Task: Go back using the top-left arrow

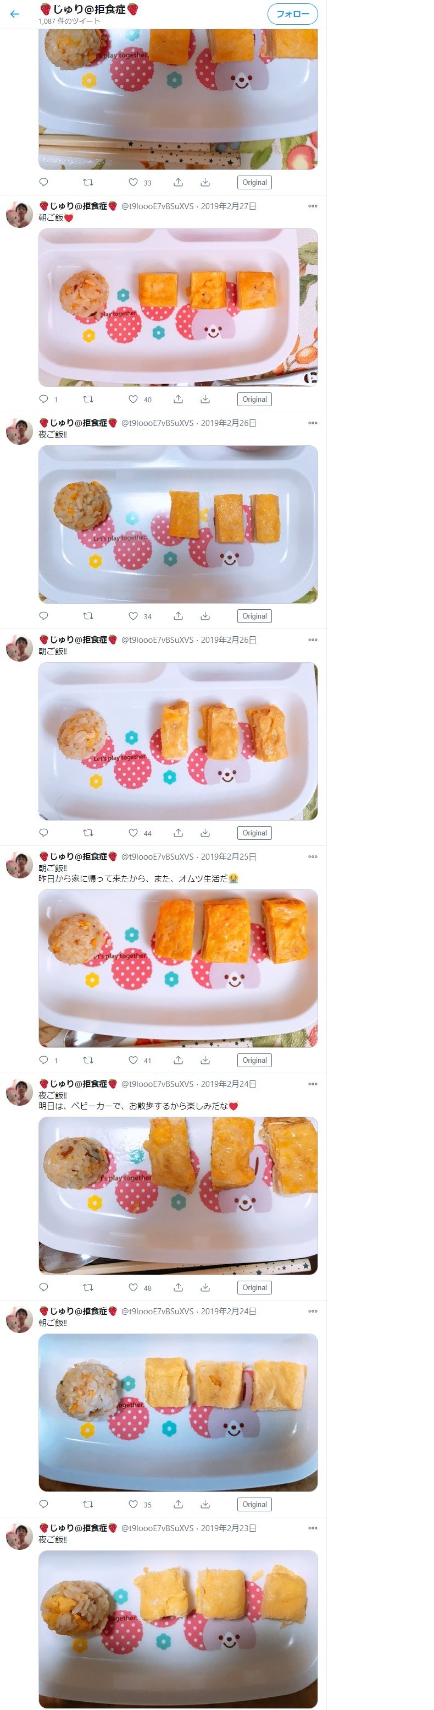Action: 15,14
